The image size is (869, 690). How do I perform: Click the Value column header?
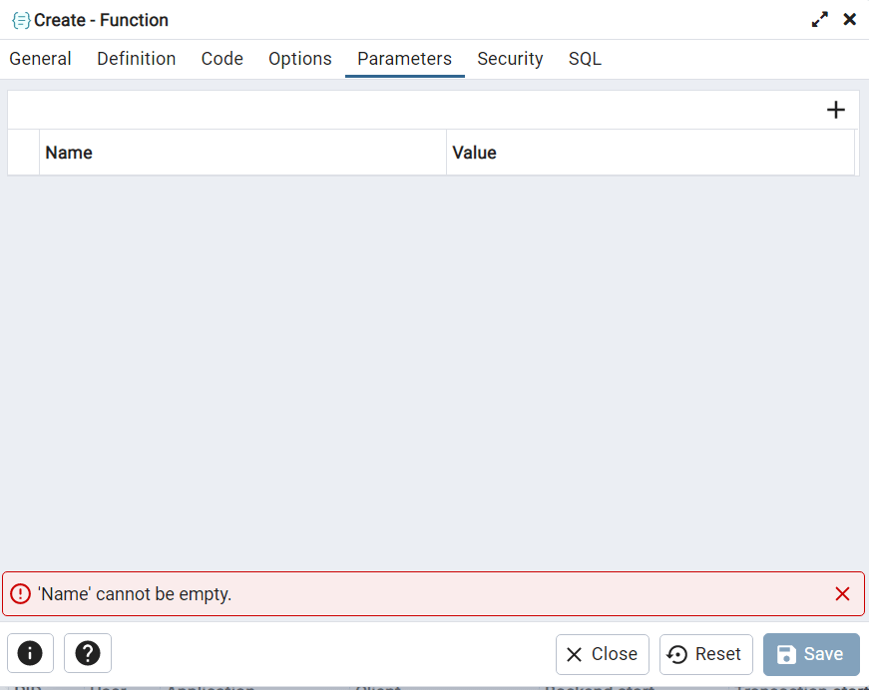pyautogui.click(x=475, y=153)
